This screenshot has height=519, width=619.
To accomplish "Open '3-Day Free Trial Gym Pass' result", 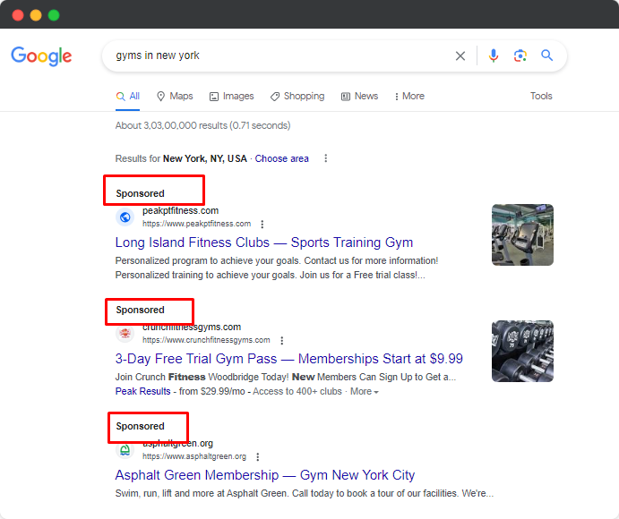I will 289,359.
